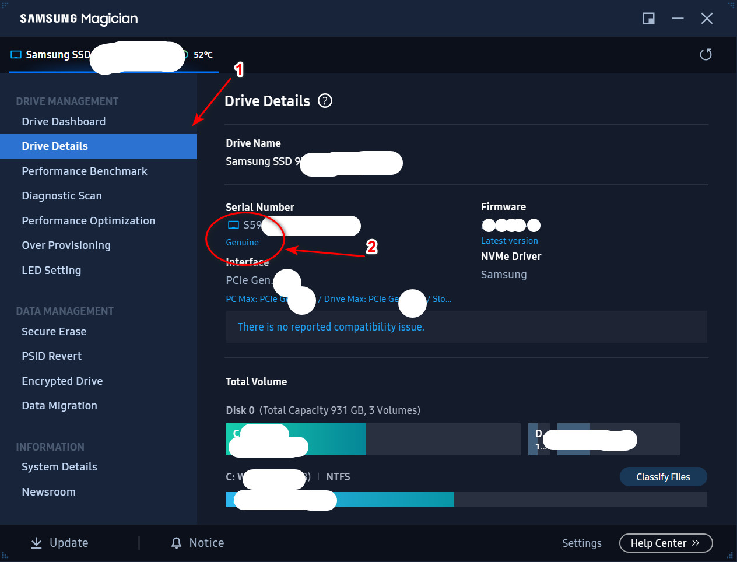
Task: Open the Help Center button
Action: click(x=665, y=543)
